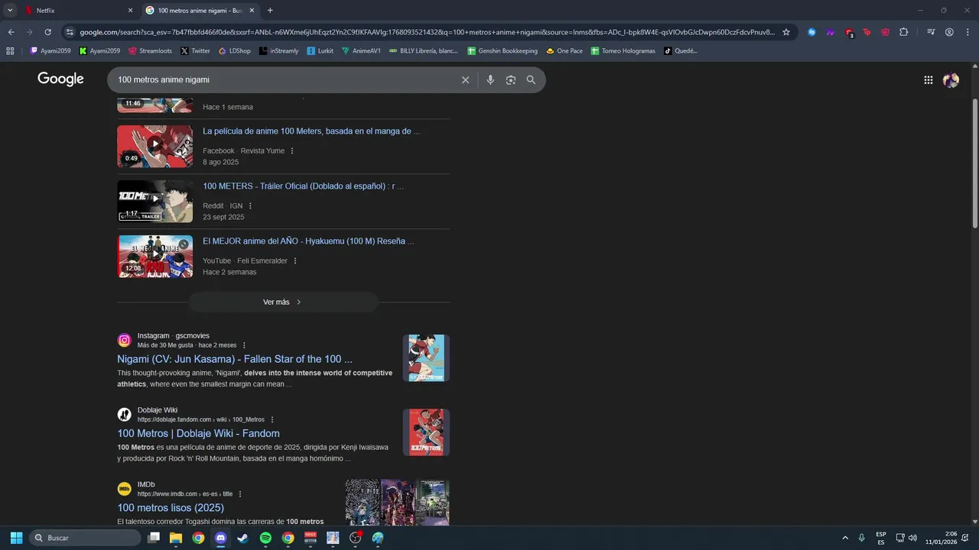Open media controls icon in toolbar
Screen dimensions: 979x550
[x=931, y=32]
